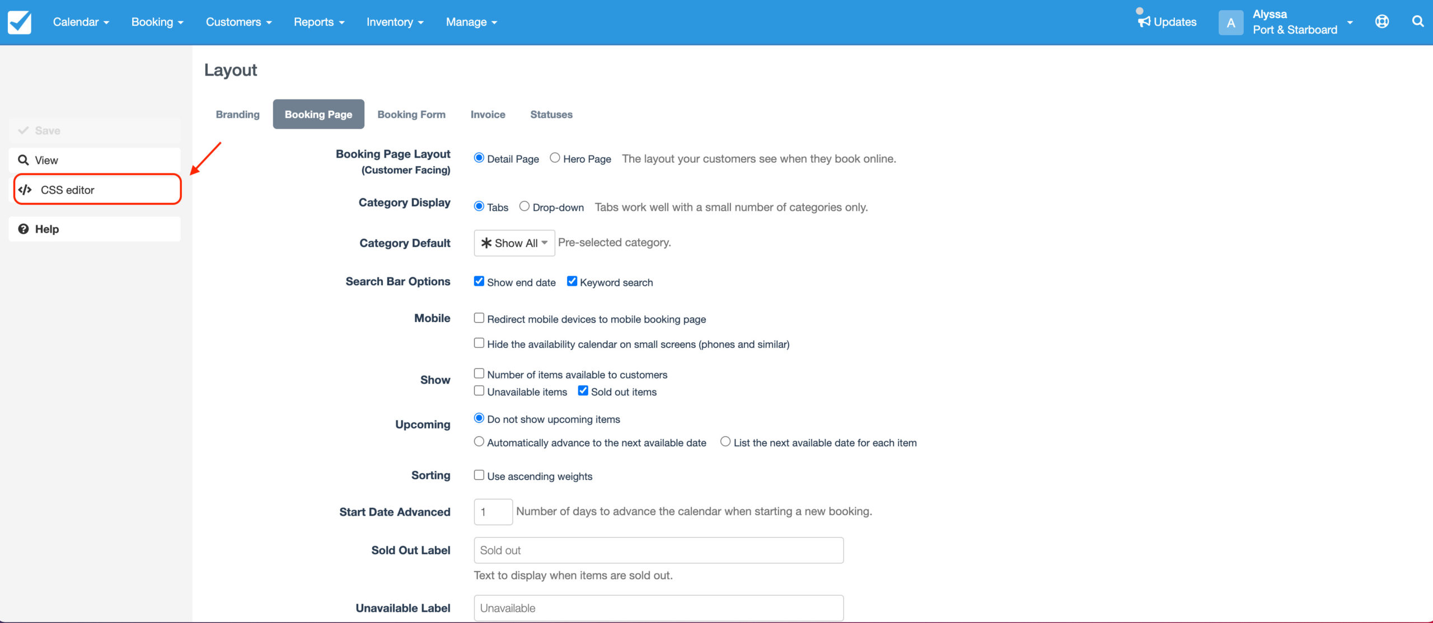Switch to the Booking Form tab
Viewport: 1433px width, 623px height.
[411, 114]
